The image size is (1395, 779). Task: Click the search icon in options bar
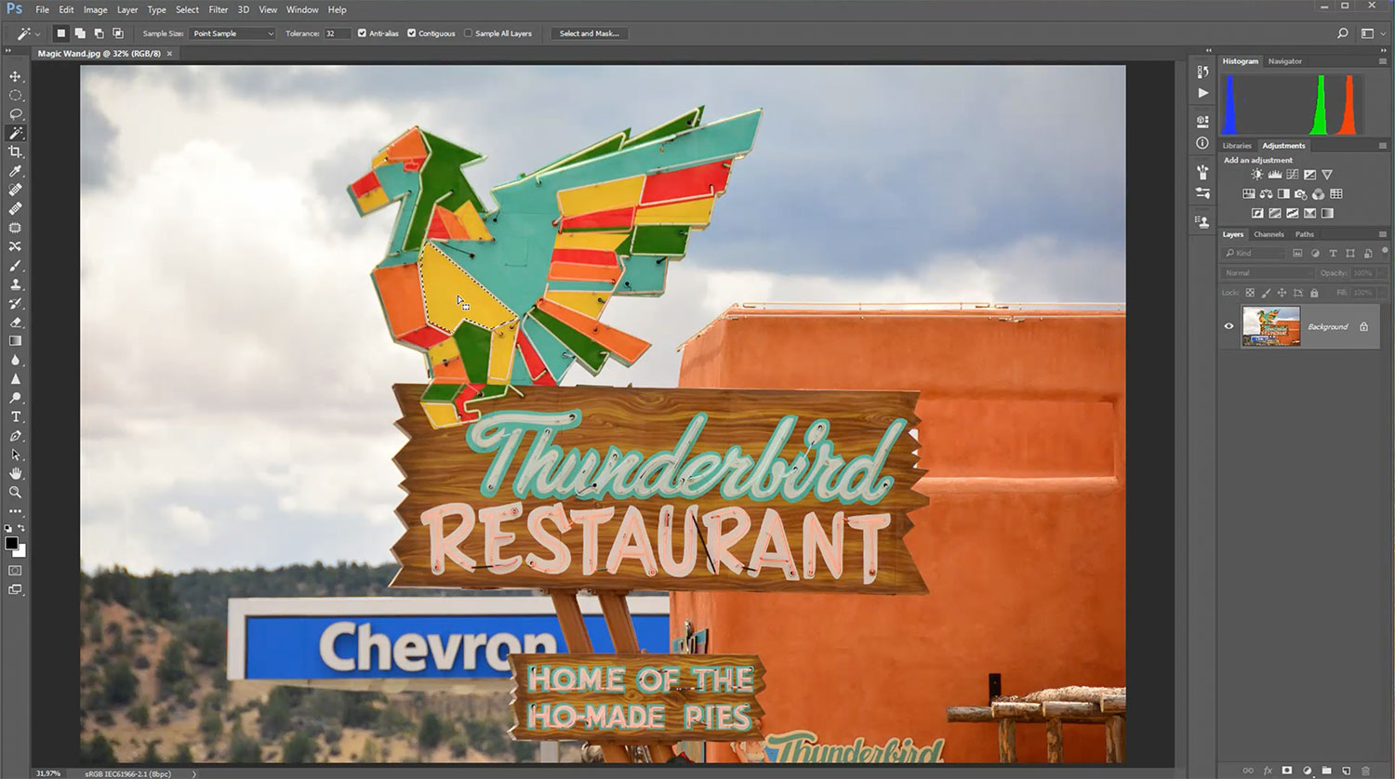[x=1342, y=33]
